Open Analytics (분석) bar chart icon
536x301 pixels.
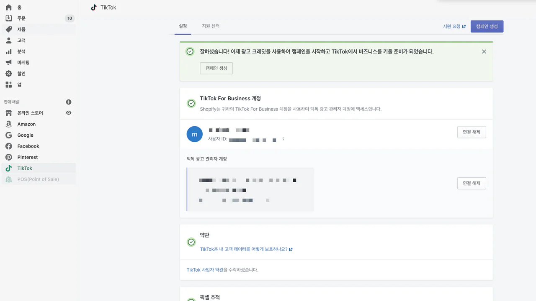[9, 51]
